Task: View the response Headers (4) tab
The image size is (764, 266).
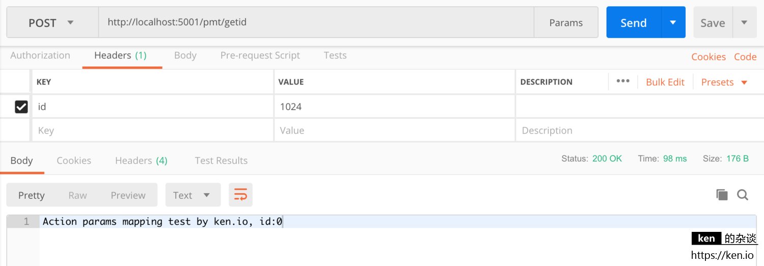Action: tap(141, 161)
